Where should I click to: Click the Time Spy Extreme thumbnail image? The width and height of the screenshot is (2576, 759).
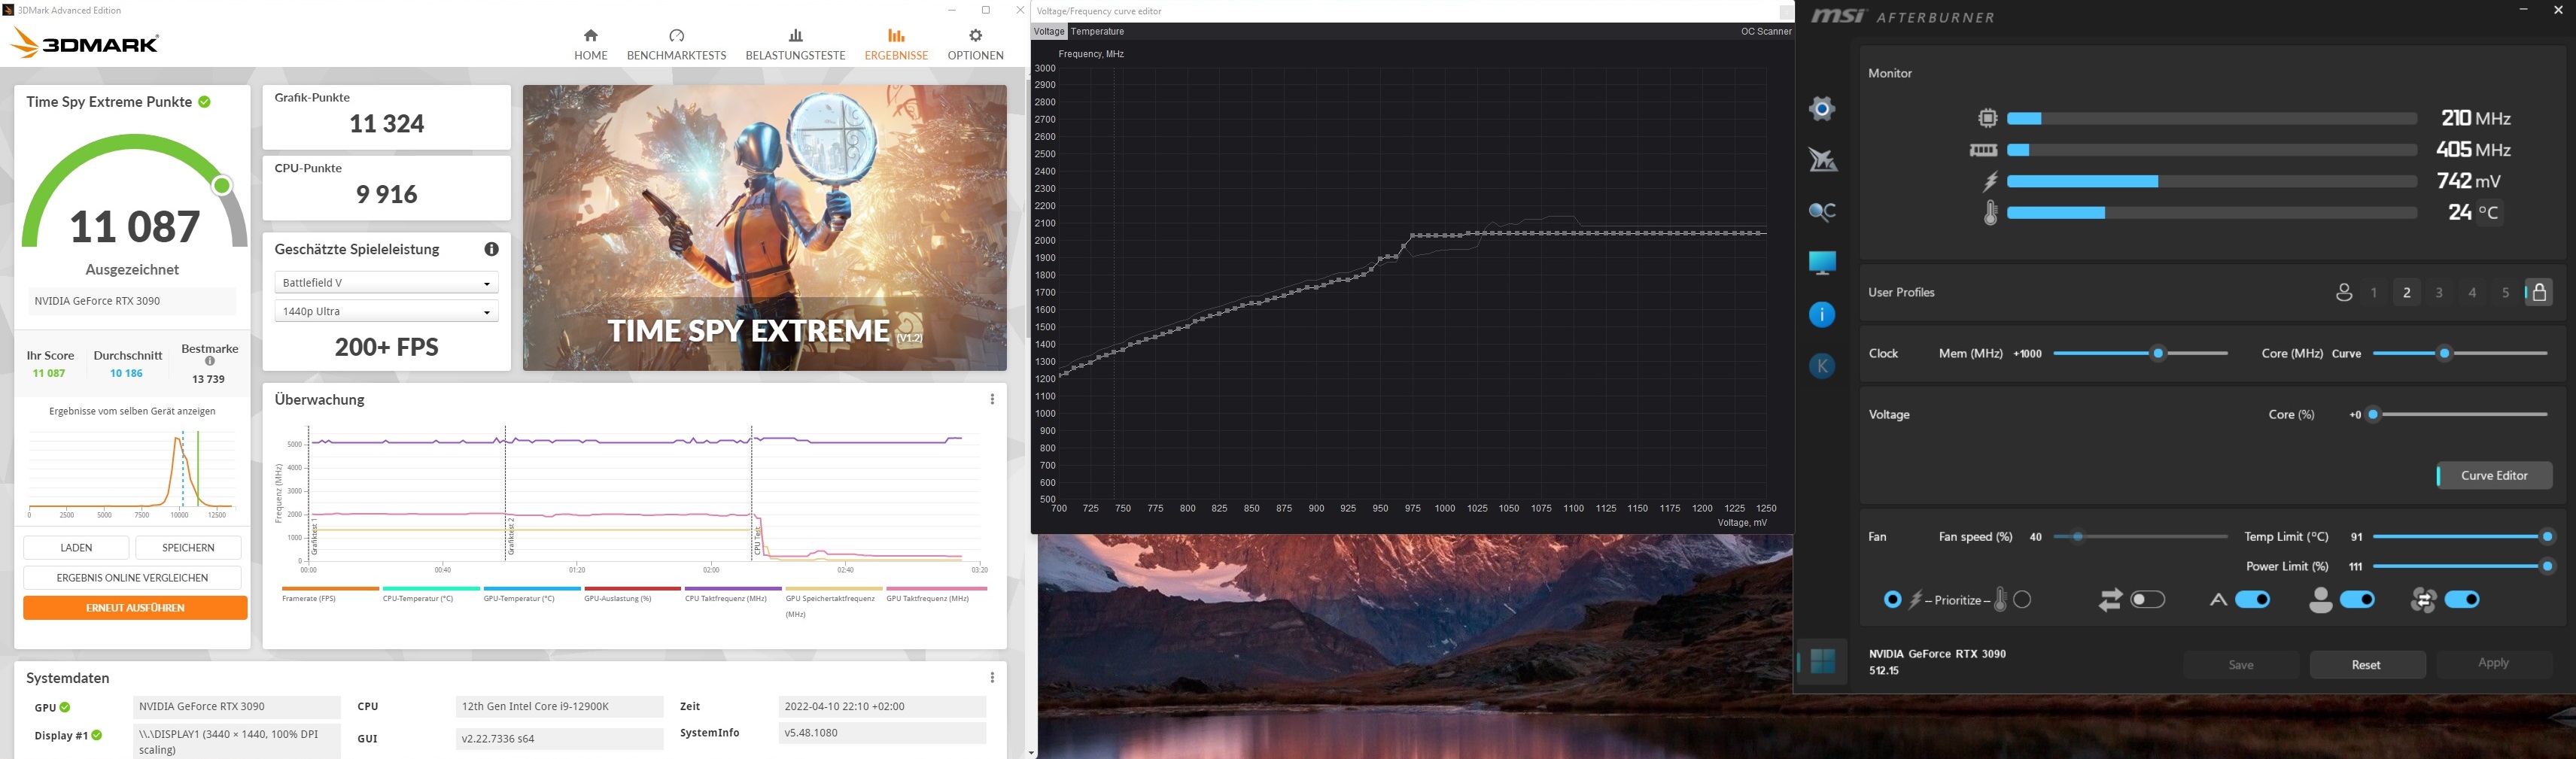coord(765,228)
